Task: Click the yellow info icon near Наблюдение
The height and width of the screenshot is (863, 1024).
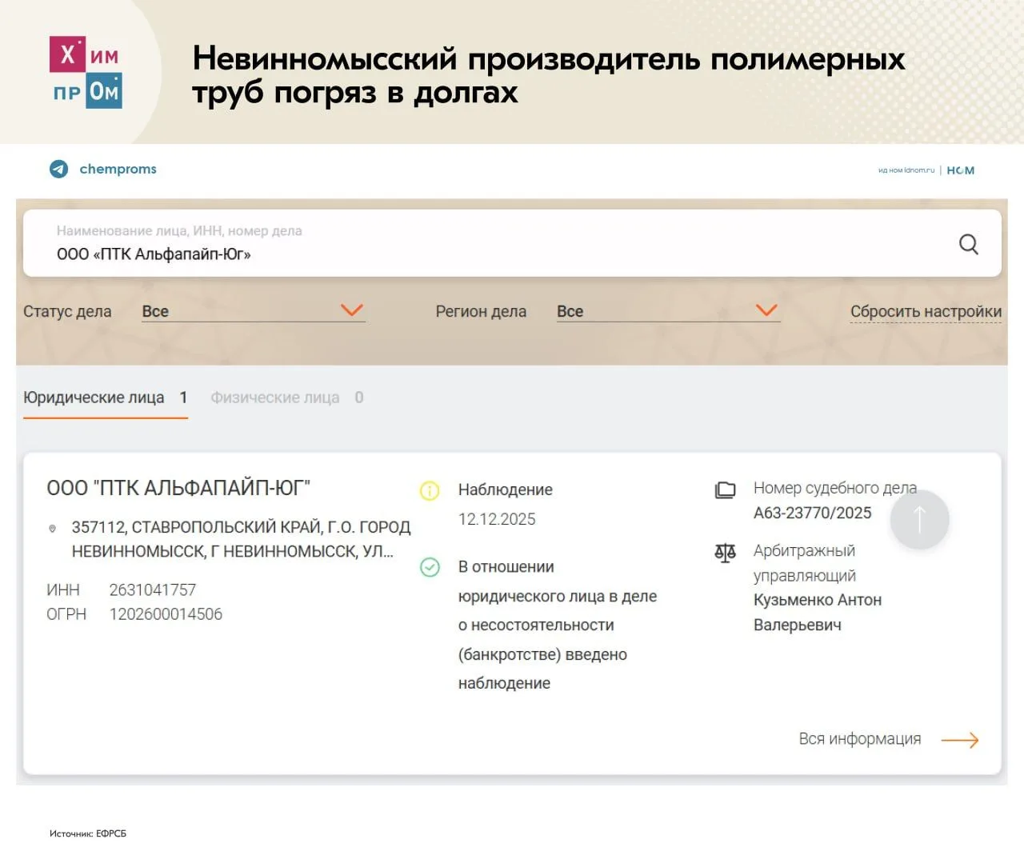Action: 430,490
